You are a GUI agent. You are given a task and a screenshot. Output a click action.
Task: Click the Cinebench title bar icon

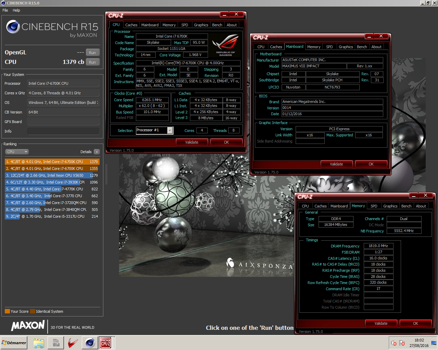[x=3, y=3]
